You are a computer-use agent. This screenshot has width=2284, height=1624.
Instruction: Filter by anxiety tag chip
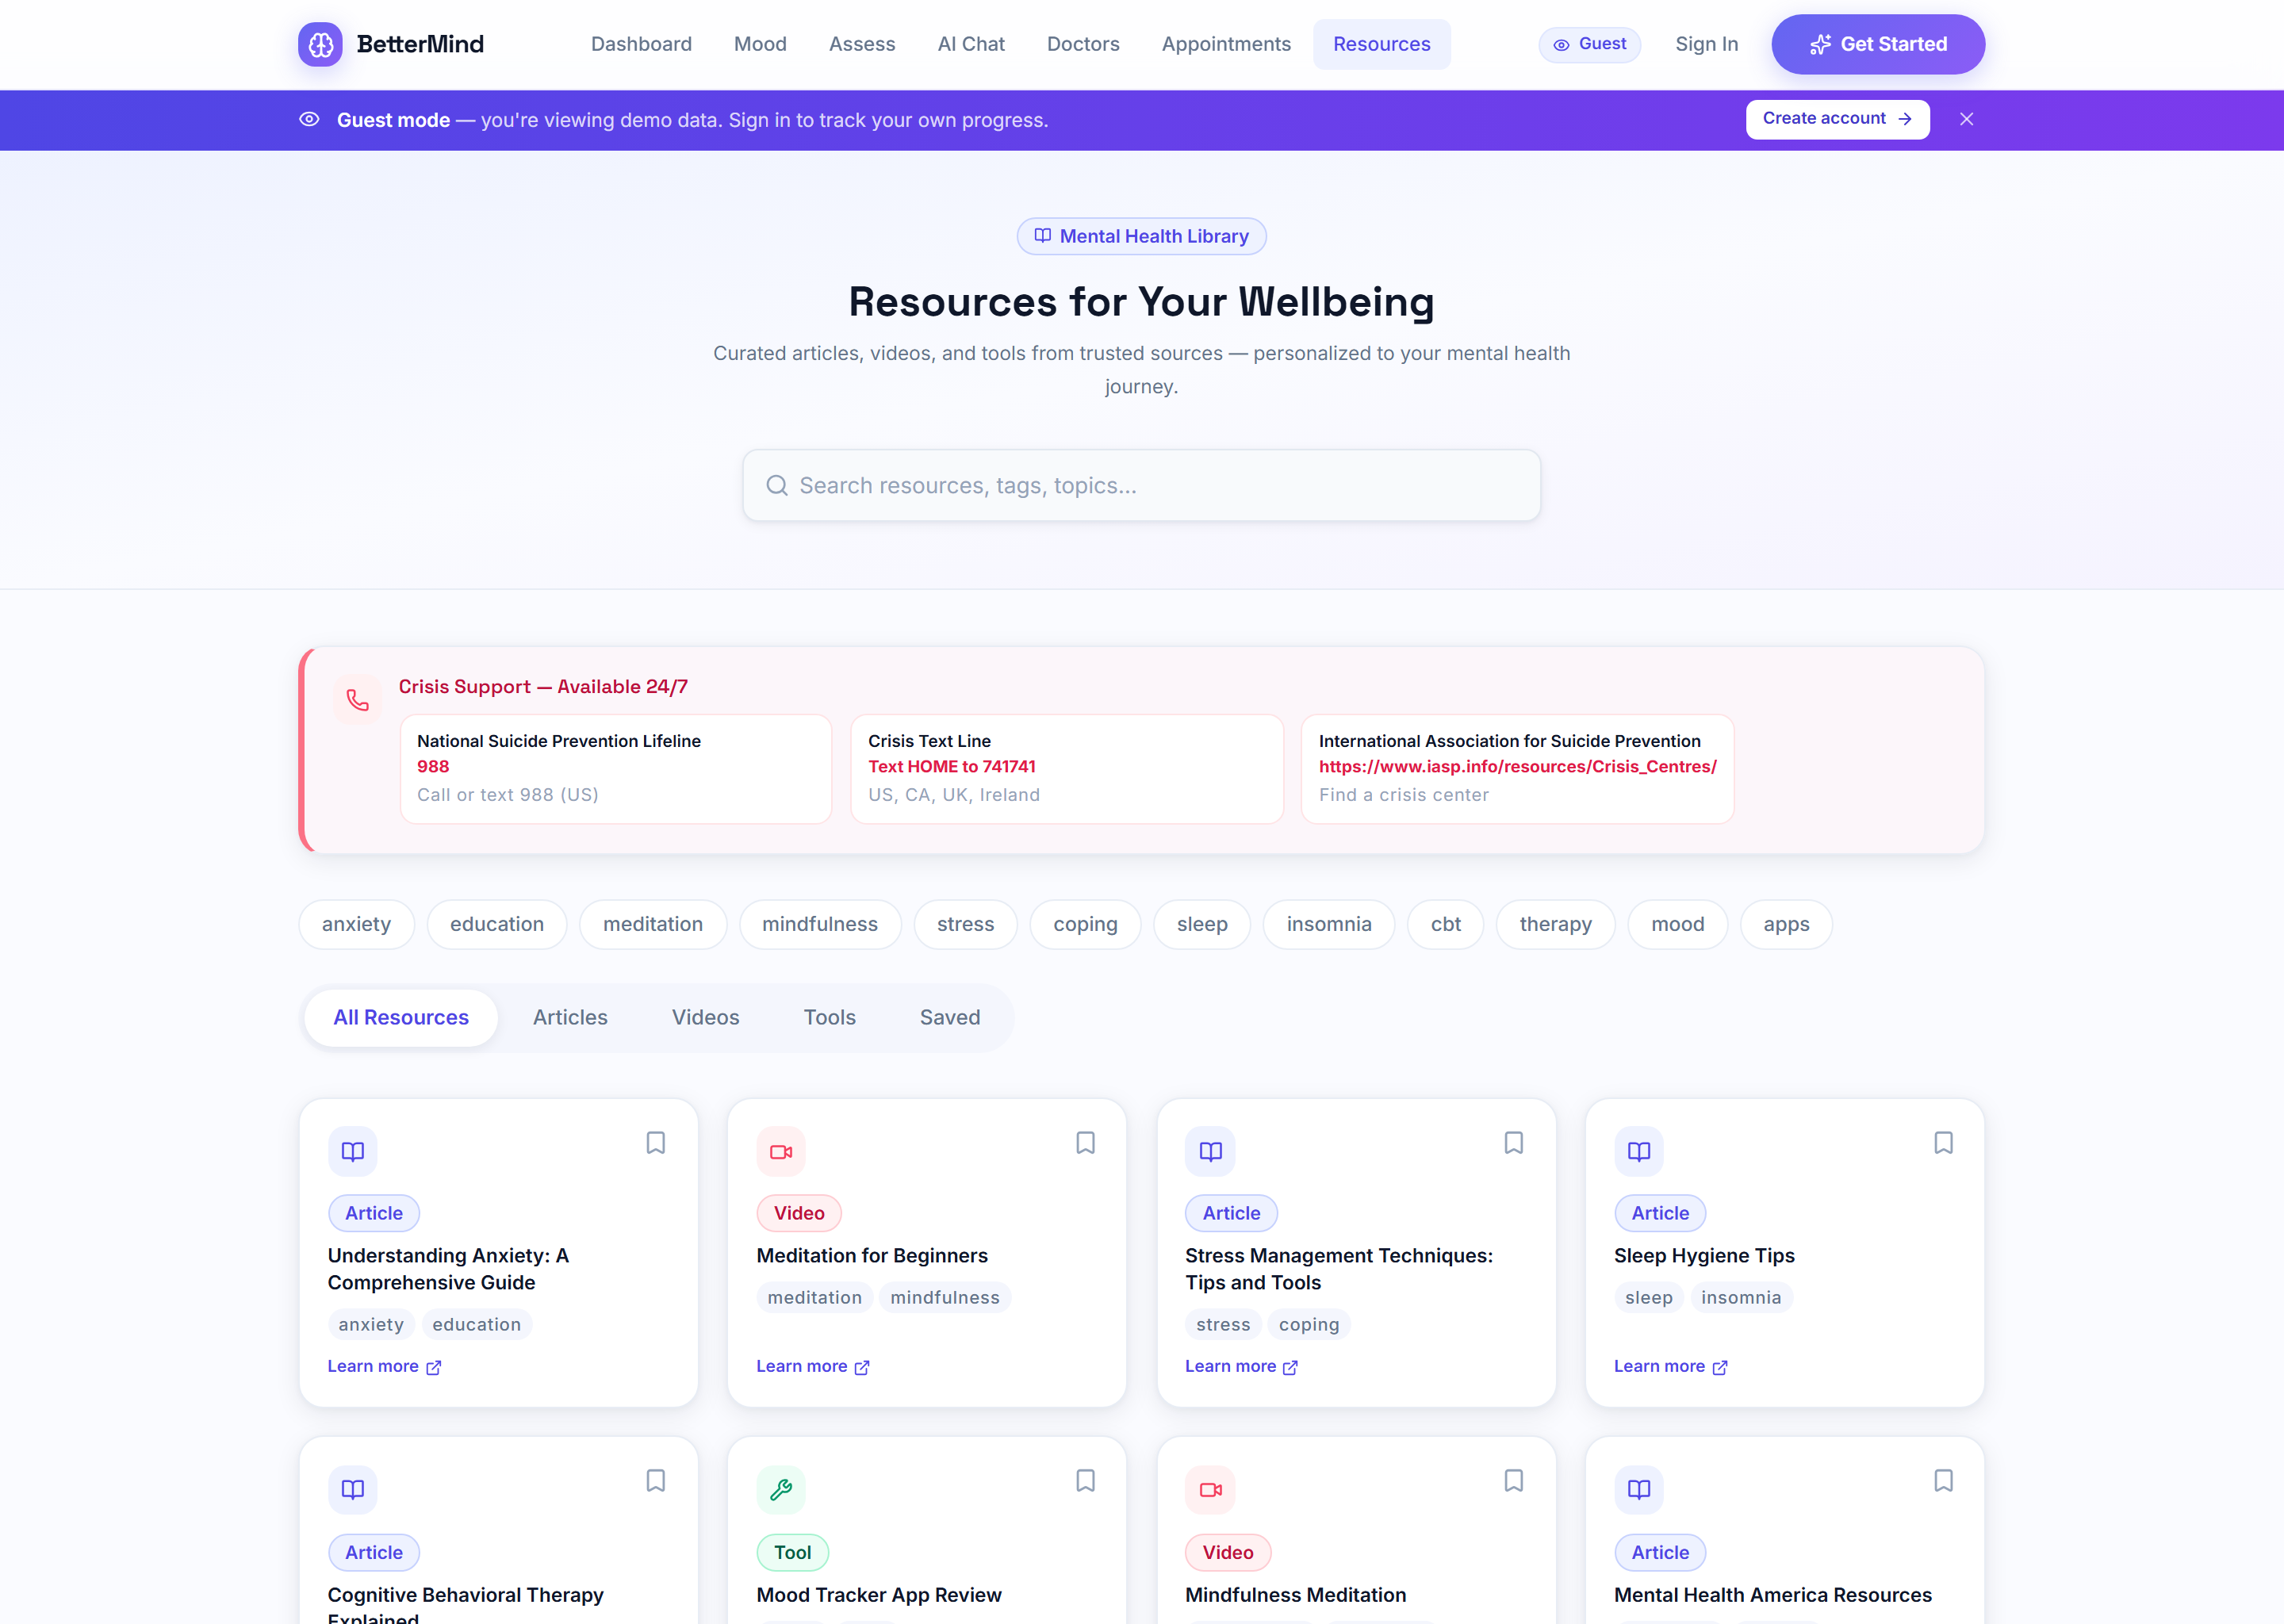pos(356,924)
